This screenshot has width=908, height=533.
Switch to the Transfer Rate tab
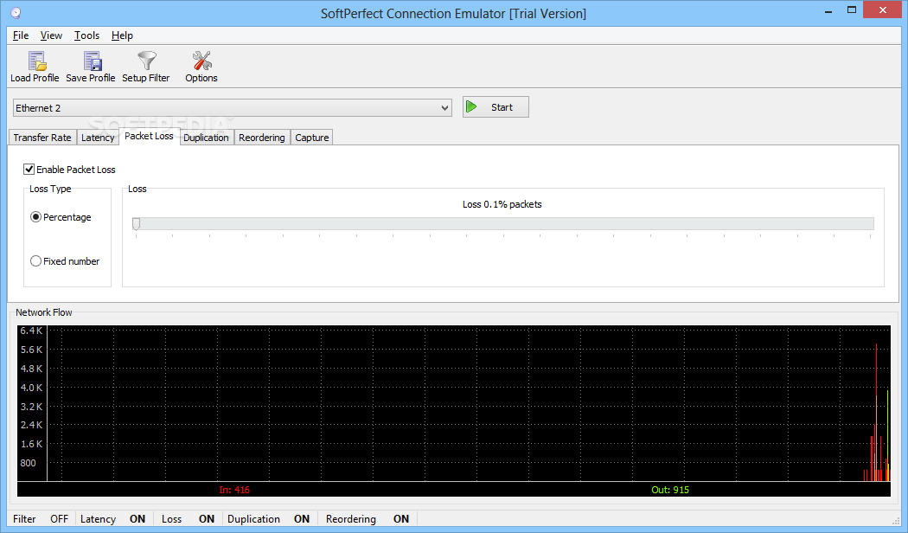click(42, 138)
